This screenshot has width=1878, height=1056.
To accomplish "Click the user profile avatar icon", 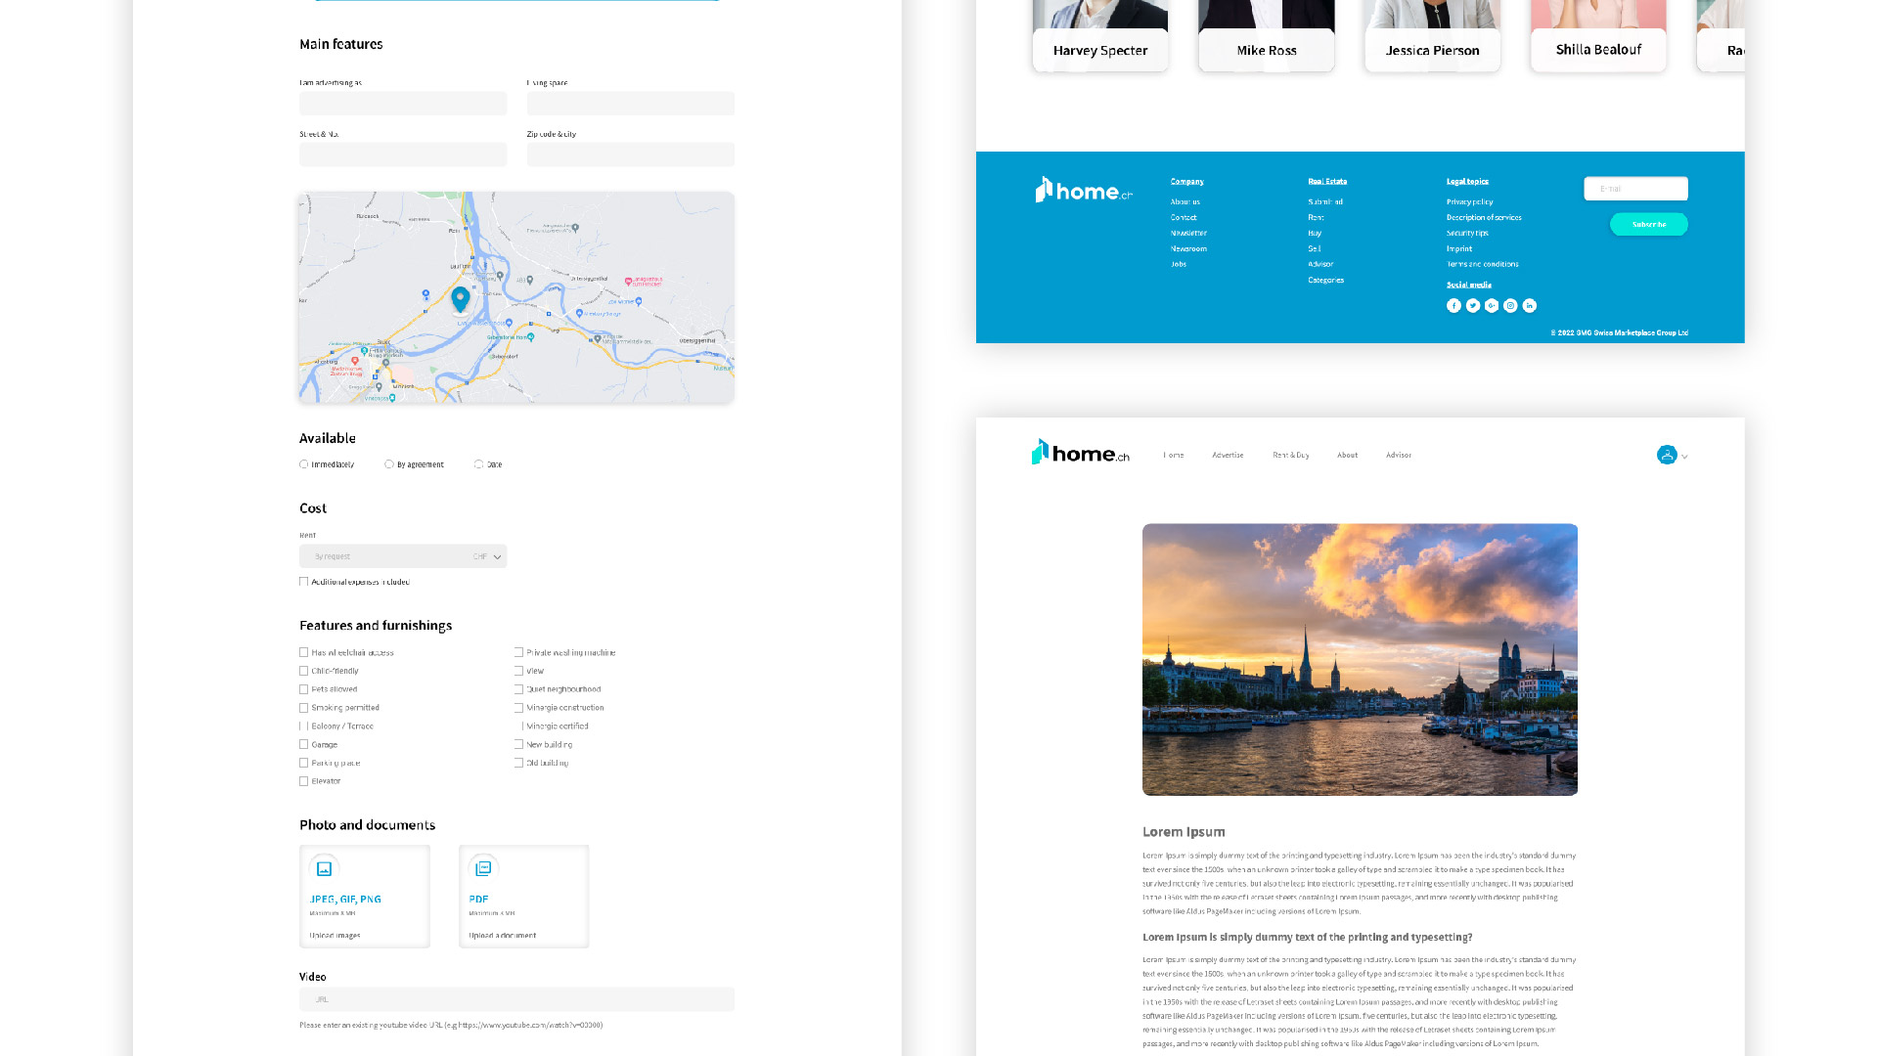I will [1667, 455].
